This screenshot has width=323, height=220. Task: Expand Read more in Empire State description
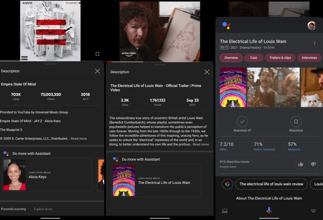[79, 139]
